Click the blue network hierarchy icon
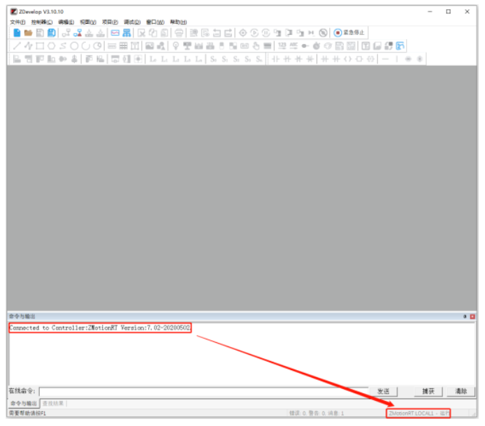 [x=126, y=32]
